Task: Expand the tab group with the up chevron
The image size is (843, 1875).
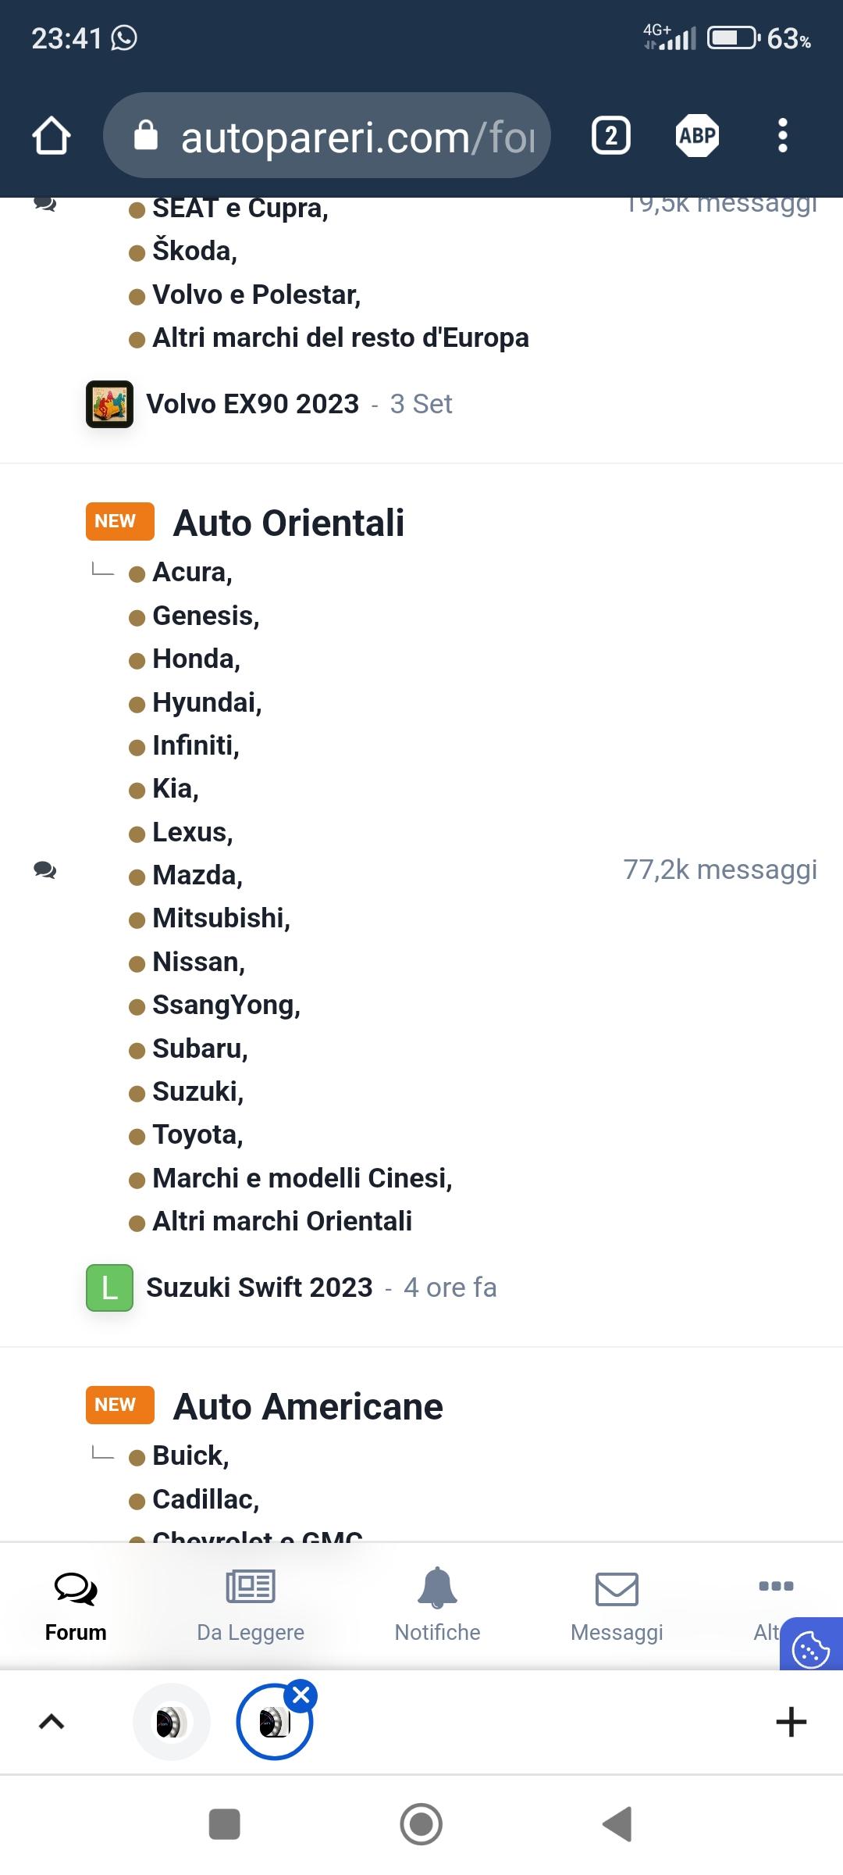Action: click(x=52, y=1722)
